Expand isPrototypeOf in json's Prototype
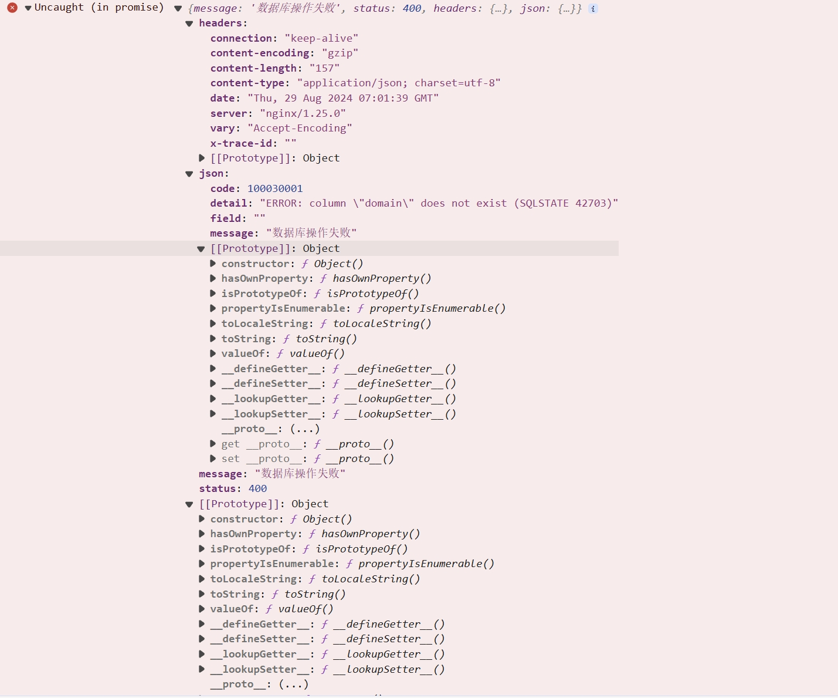This screenshot has width=838, height=698. tap(213, 294)
